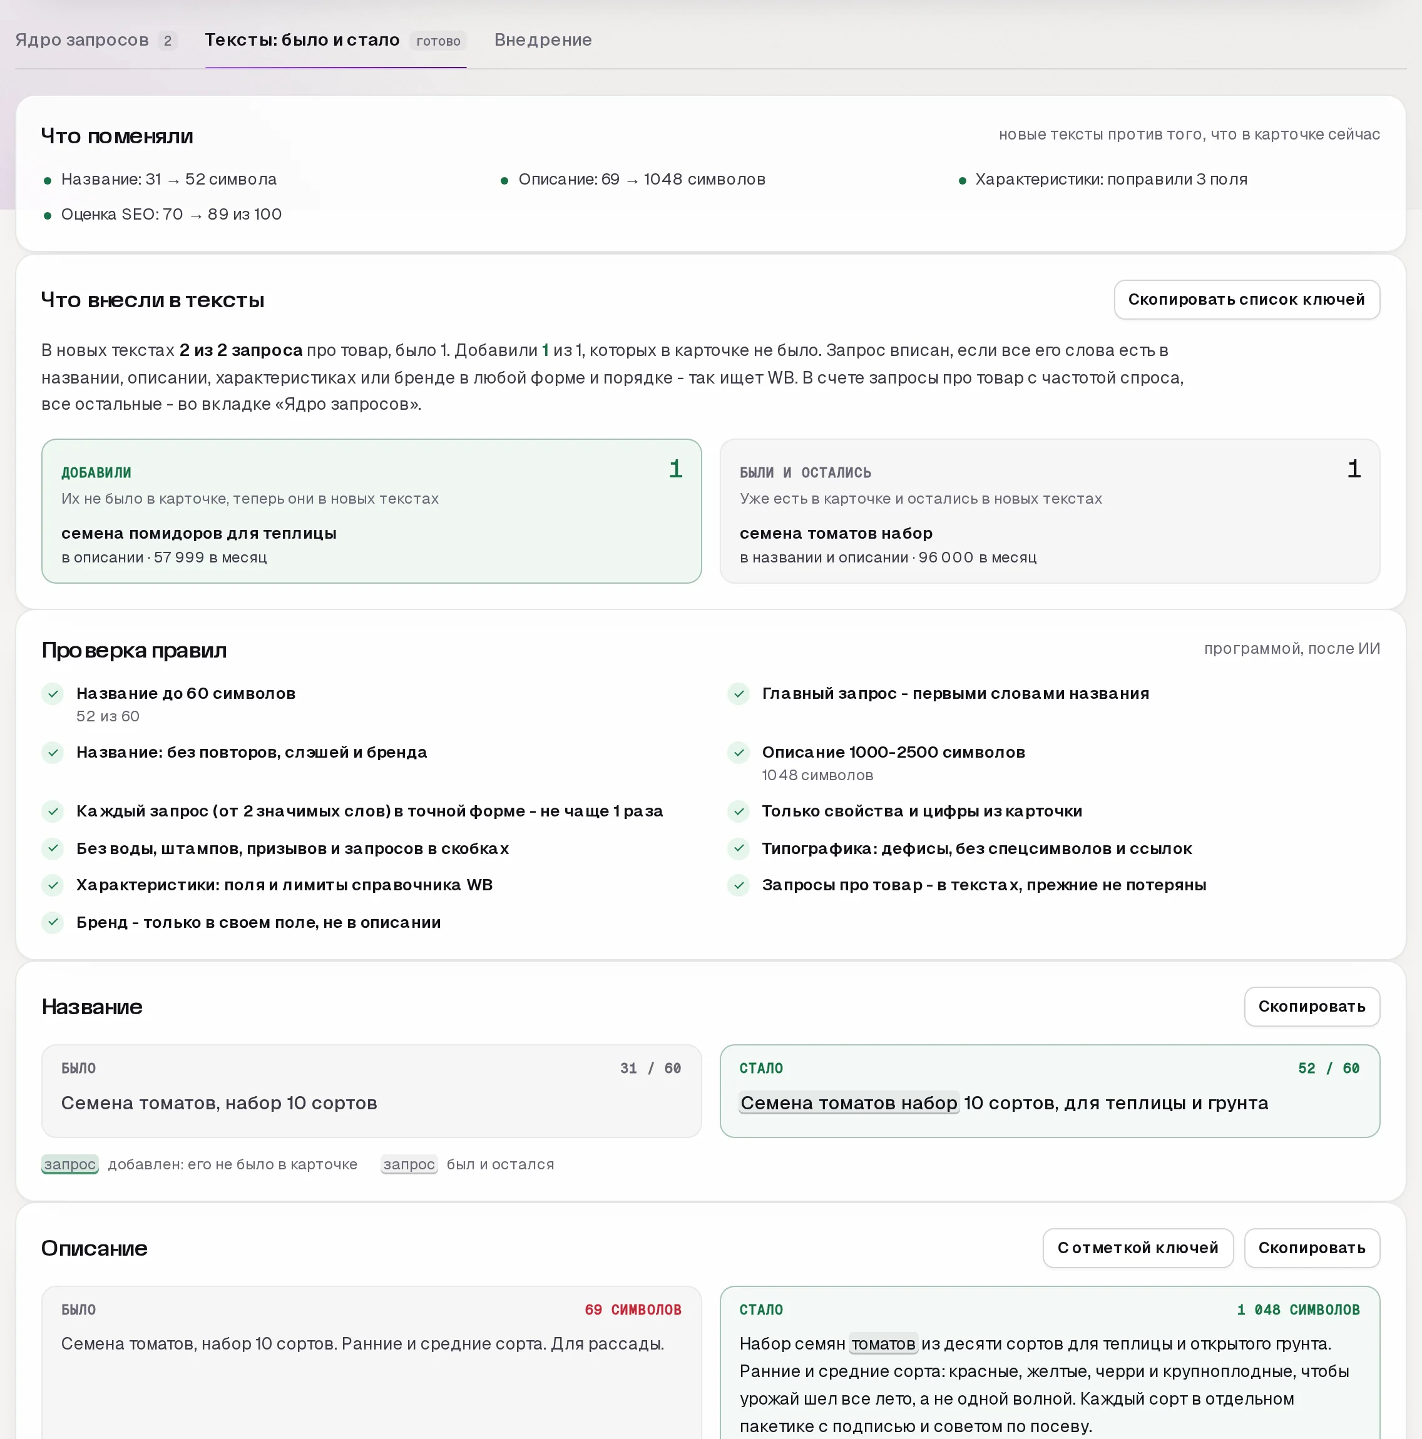Image resolution: width=1422 pixels, height=1439 pixels.
Task: Switch to the «Внедрение» tab
Action: (x=543, y=40)
